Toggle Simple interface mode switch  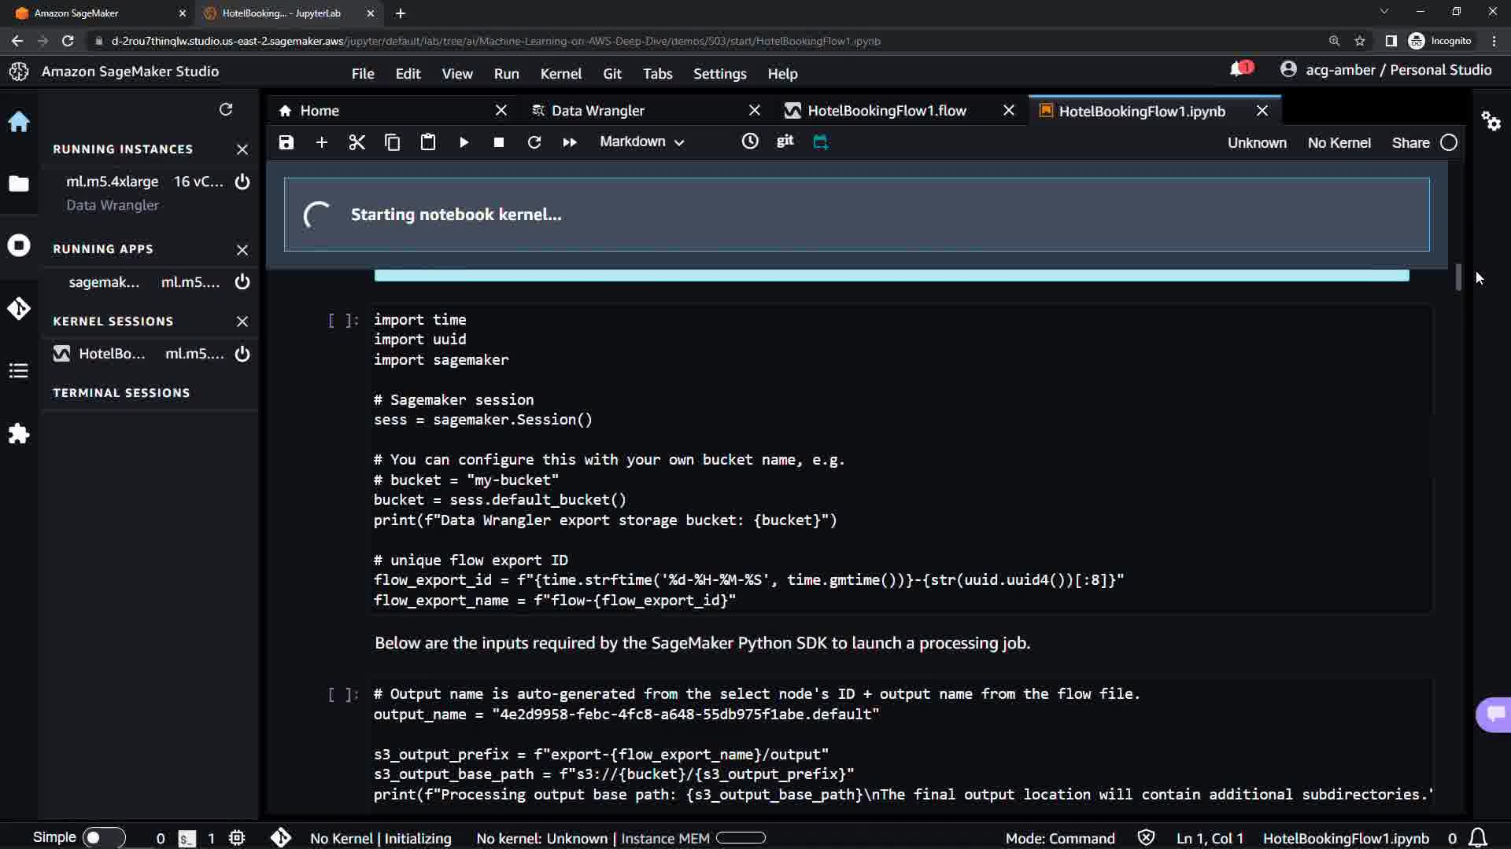tap(103, 838)
